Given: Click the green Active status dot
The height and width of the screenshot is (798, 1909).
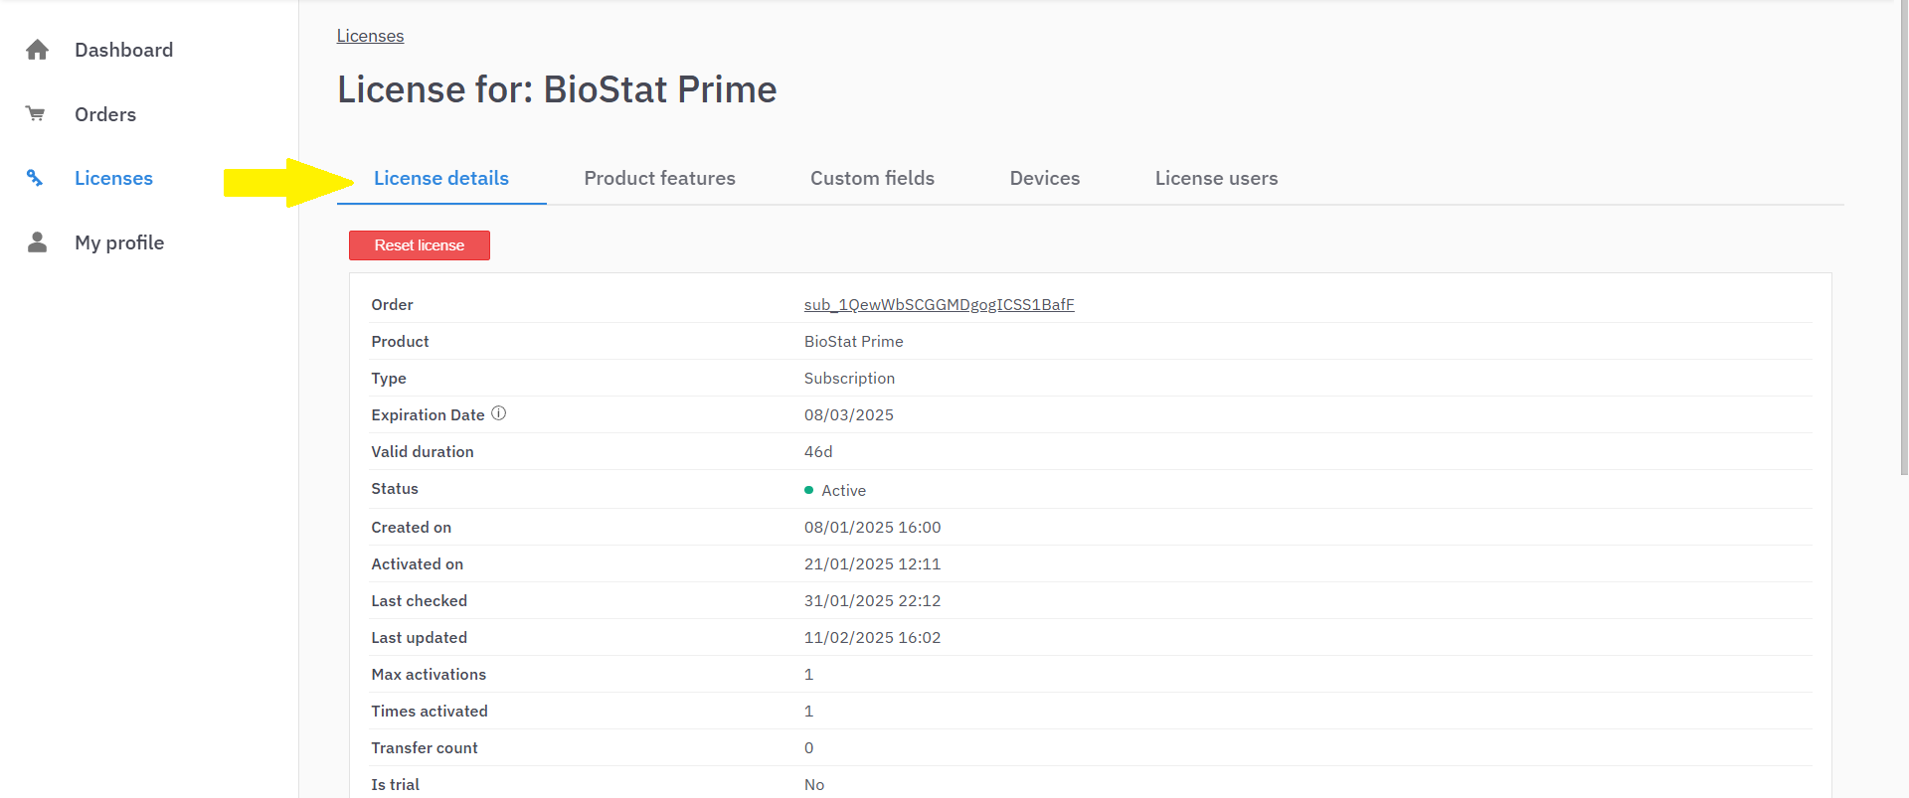Looking at the screenshot, I should click(808, 490).
